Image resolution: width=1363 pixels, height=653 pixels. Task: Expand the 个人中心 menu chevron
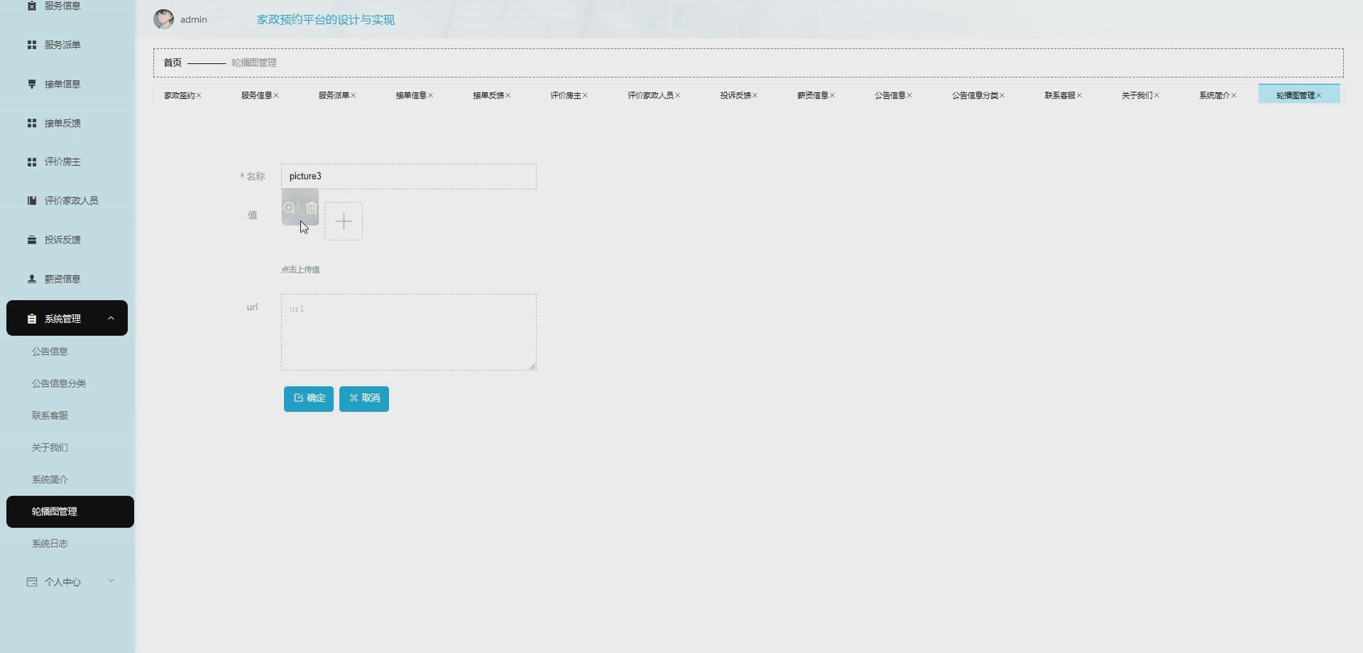(x=111, y=581)
